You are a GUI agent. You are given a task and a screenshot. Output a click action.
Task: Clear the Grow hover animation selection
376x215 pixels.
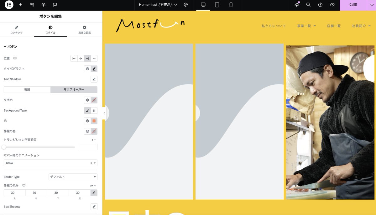[91, 163]
